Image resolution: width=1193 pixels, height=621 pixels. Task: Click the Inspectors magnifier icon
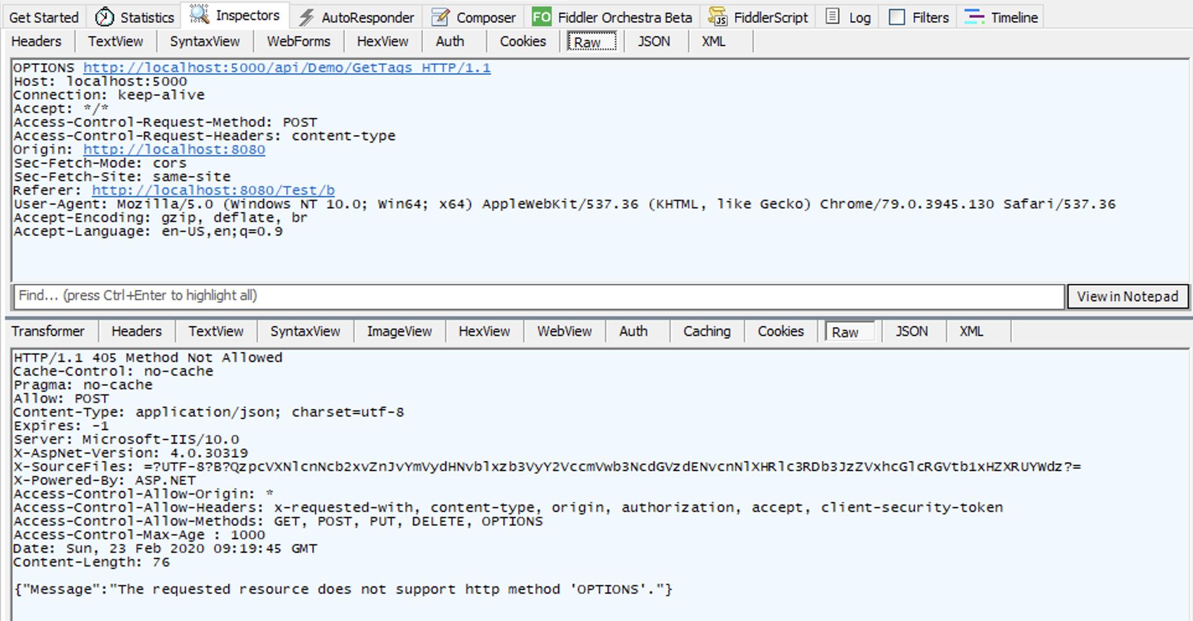pyautogui.click(x=199, y=14)
